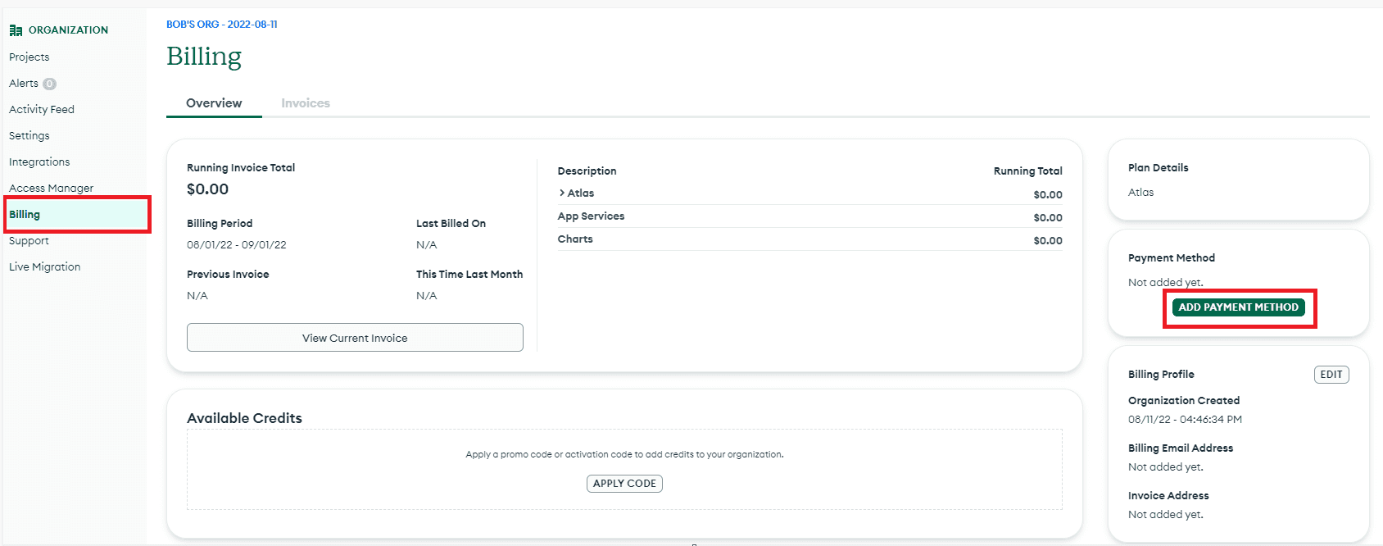This screenshot has height=546, width=1383.
Task: Switch to the Invoices tab
Action: point(305,103)
